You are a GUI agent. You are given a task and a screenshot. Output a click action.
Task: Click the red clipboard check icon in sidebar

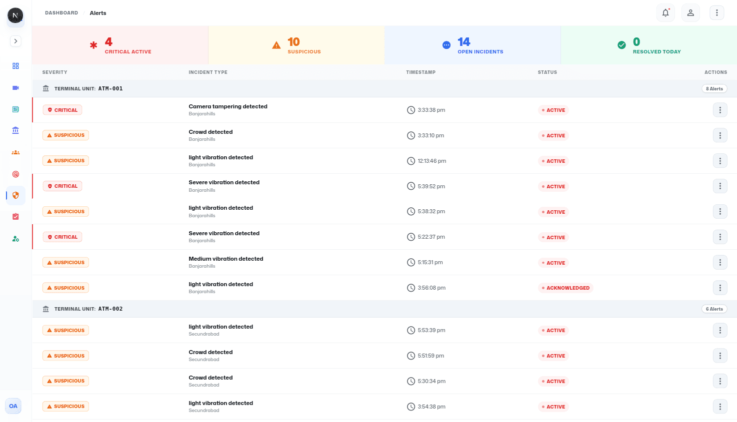click(15, 217)
